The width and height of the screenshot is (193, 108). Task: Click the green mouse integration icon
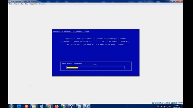click(x=174, y=103)
